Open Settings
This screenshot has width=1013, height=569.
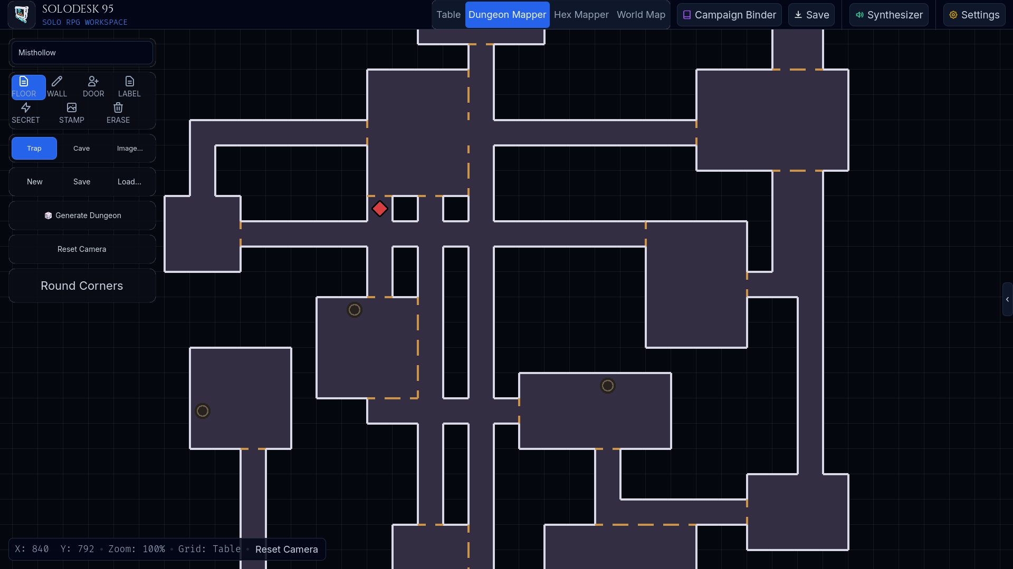click(x=974, y=15)
